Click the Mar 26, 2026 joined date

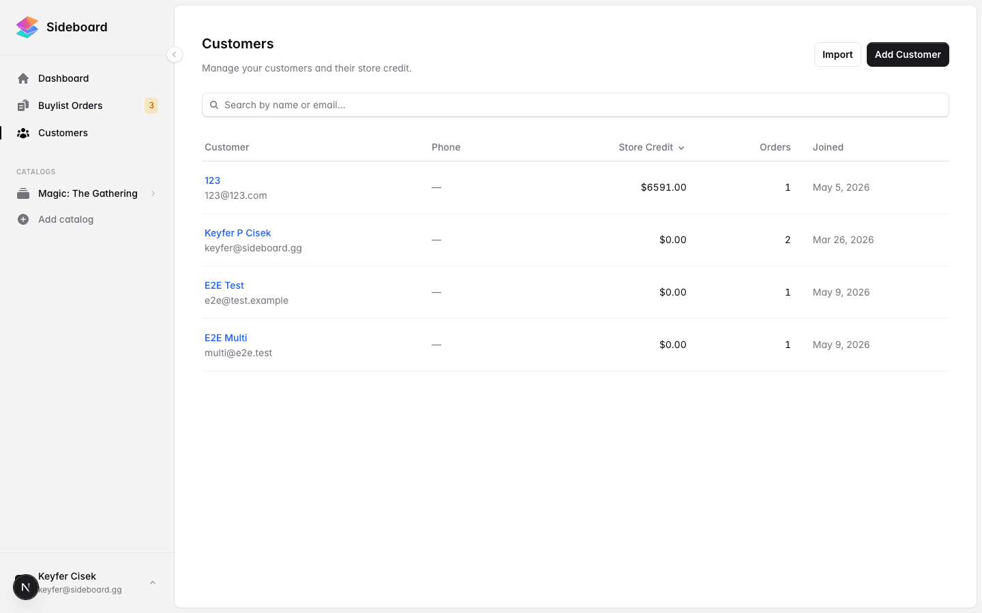coord(843,240)
